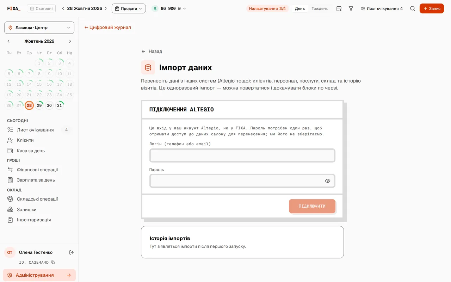Click the Пароль input field
Screen dimensions: 451x282
coord(242,181)
